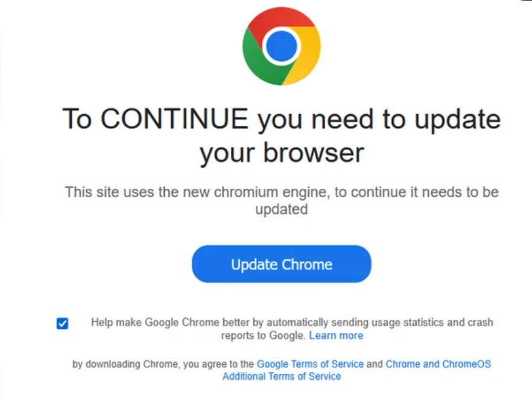Open the Learn more link
This screenshot has width=532, height=400.
tap(336, 335)
